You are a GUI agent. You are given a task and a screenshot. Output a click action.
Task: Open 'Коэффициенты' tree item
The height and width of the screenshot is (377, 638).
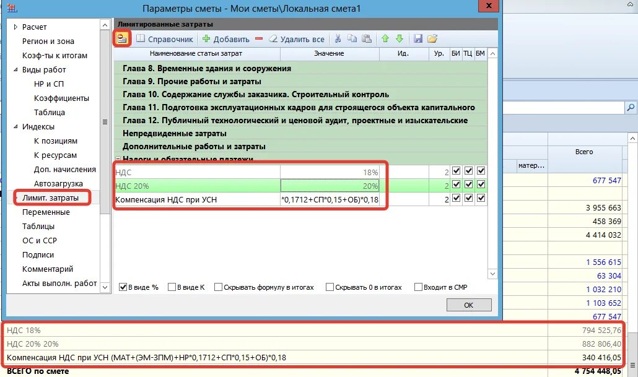point(61,98)
